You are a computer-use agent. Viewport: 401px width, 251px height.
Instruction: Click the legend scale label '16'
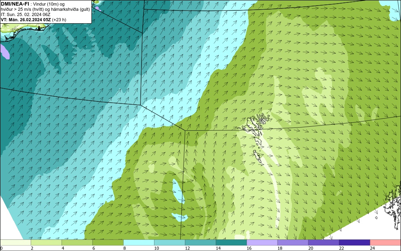point(249,248)
